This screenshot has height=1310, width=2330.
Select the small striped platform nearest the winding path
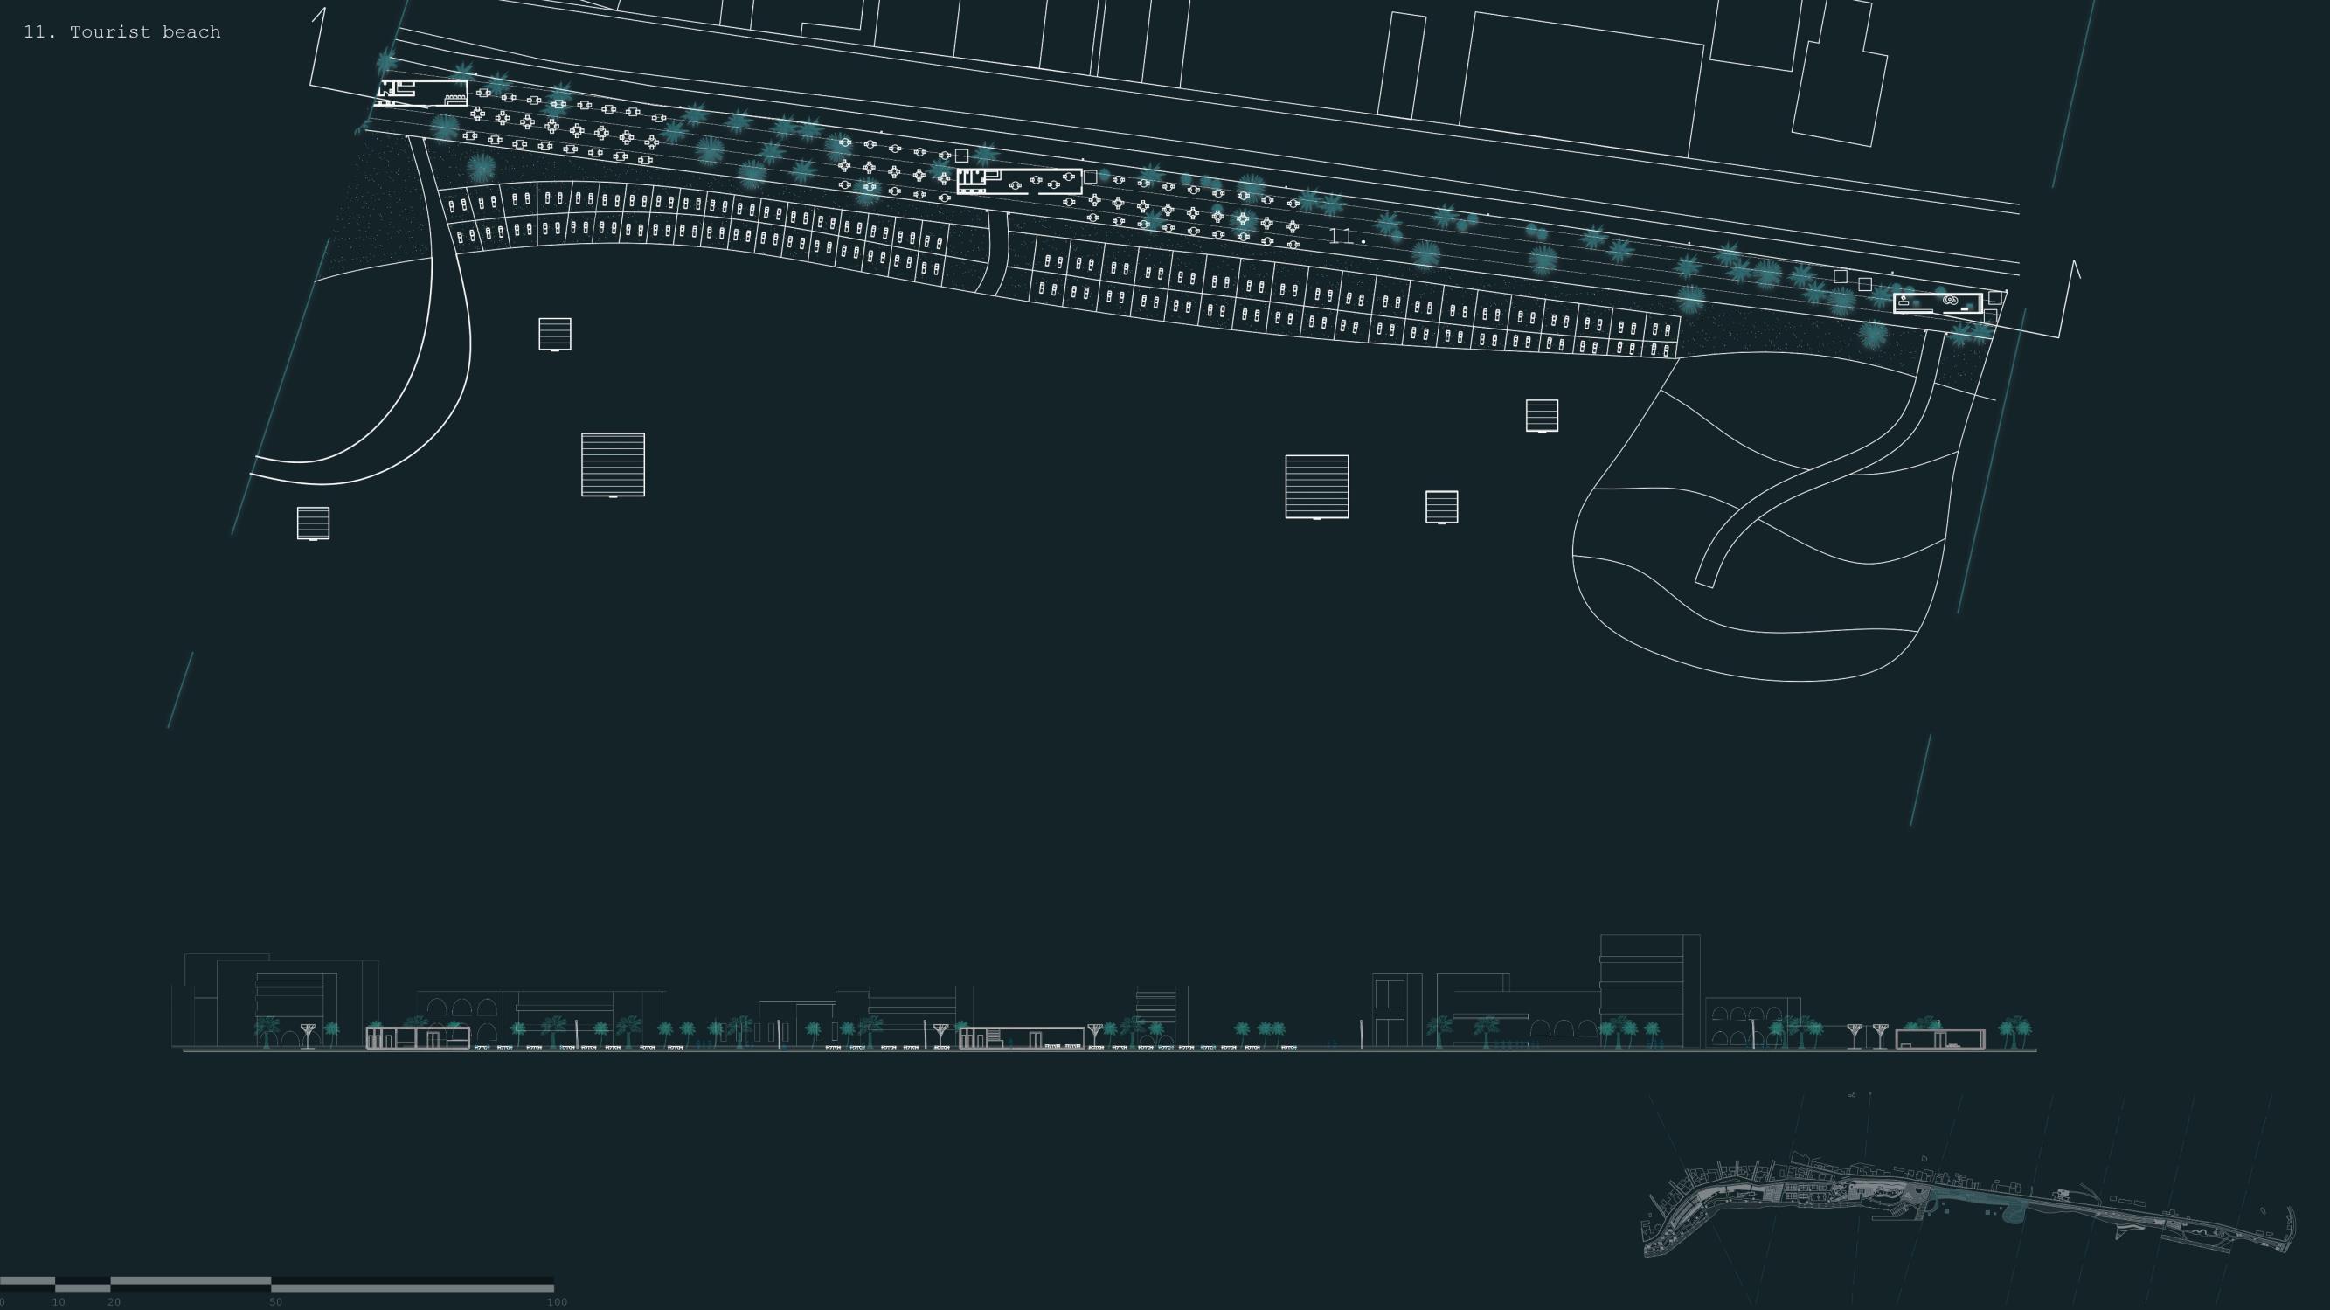(x=1542, y=415)
